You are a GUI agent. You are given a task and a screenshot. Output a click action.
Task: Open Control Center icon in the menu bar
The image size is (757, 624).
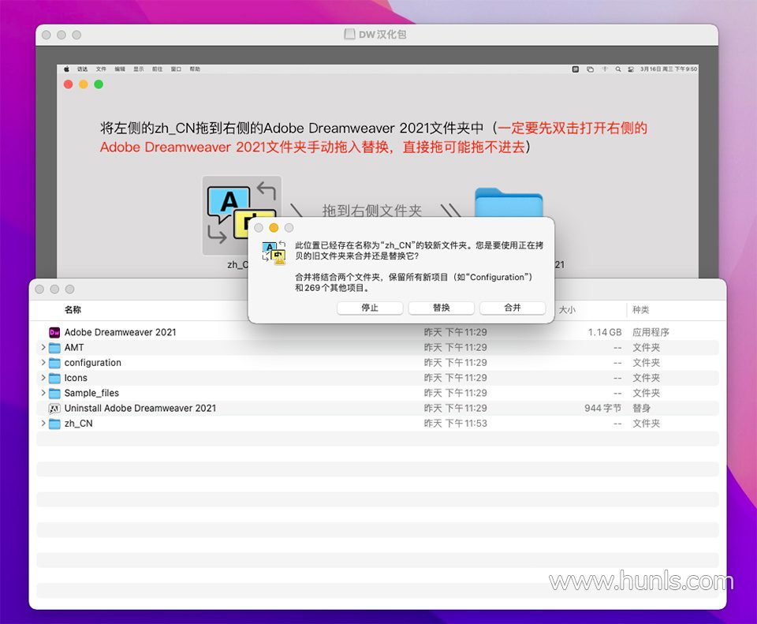click(x=631, y=69)
